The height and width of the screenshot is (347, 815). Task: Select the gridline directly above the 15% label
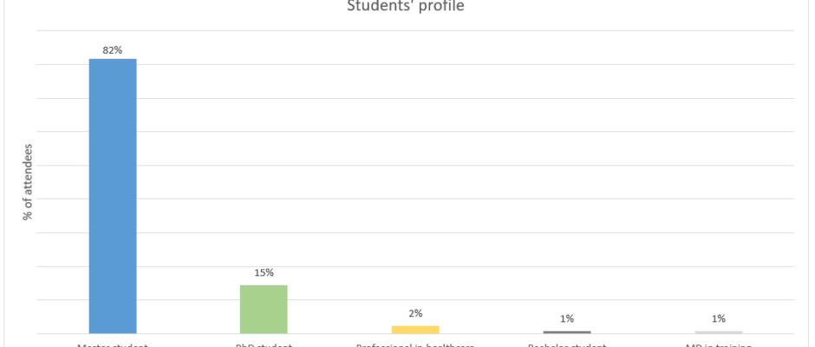(347, 266)
